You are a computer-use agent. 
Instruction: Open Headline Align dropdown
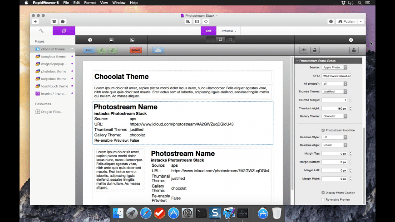(334, 145)
